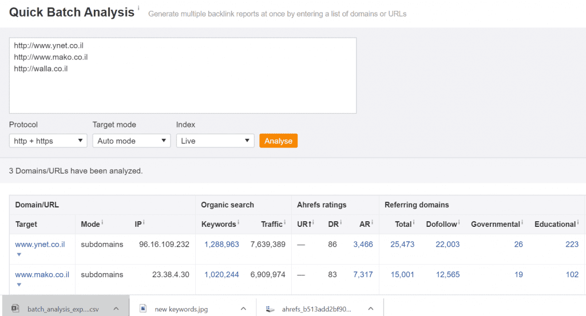586x316 pixels.
Task: Expand options chevron for ahrefs_b513add2bf90 download
Action: pos(371,309)
